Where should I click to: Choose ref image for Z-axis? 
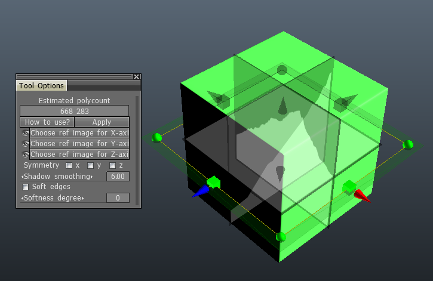click(x=79, y=155)
